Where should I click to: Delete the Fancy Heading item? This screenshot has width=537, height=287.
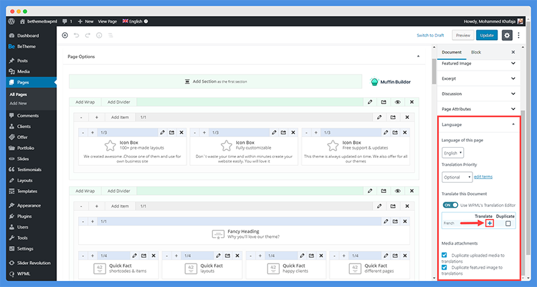(x=405, y=222)
